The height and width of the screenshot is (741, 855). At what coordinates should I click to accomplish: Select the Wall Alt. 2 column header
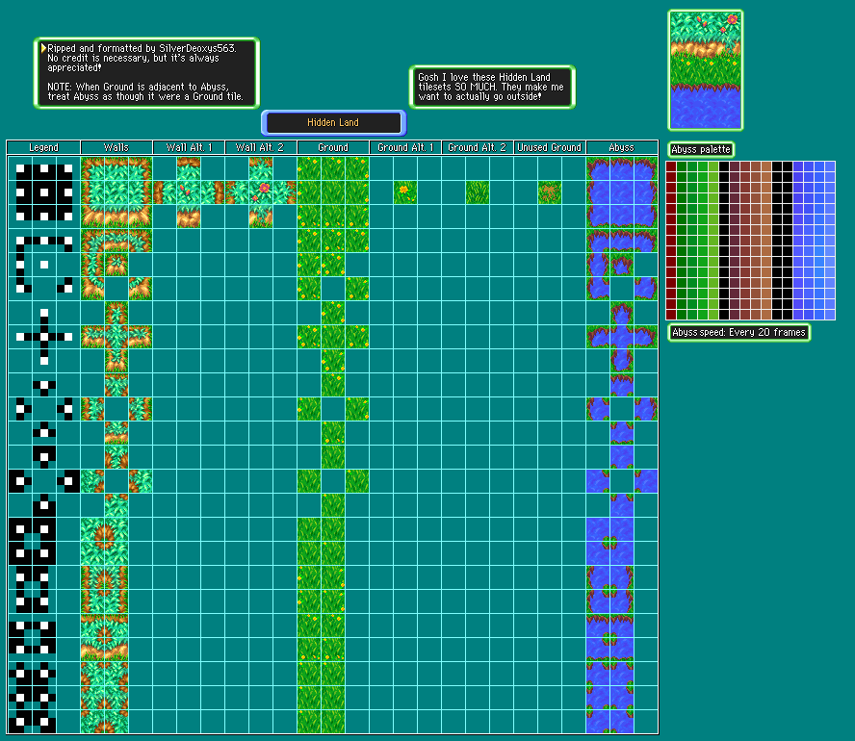coord(261,147)
